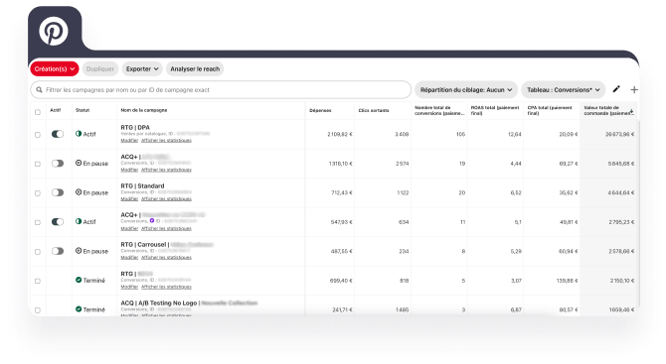Open the Création(s) dropdown
666x364 pixels.
55,68
